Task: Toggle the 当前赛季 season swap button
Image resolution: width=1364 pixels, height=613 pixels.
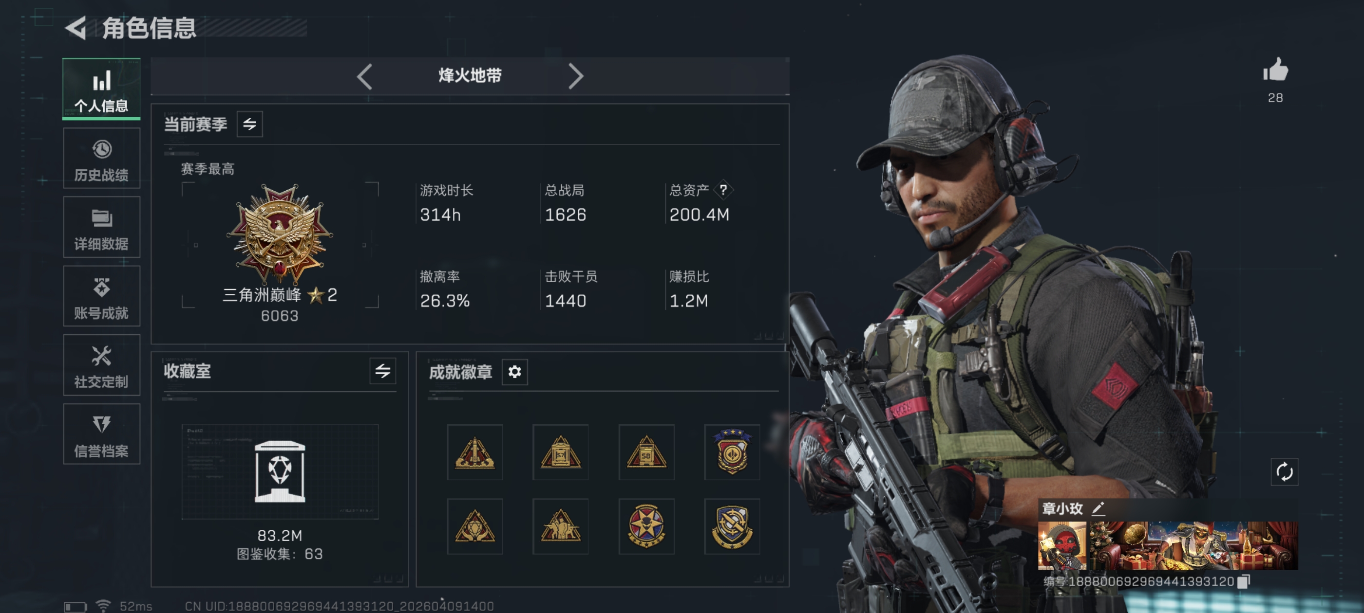Action: coord(250,124)
